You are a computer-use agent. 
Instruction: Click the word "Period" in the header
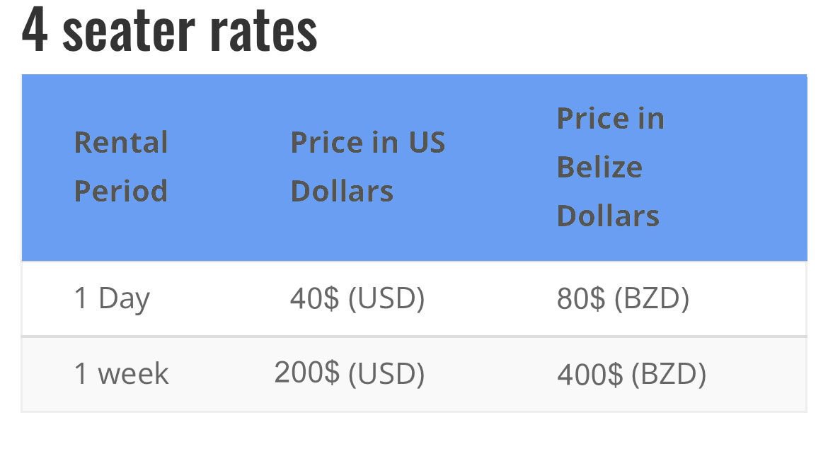click(x=121, y=191)
